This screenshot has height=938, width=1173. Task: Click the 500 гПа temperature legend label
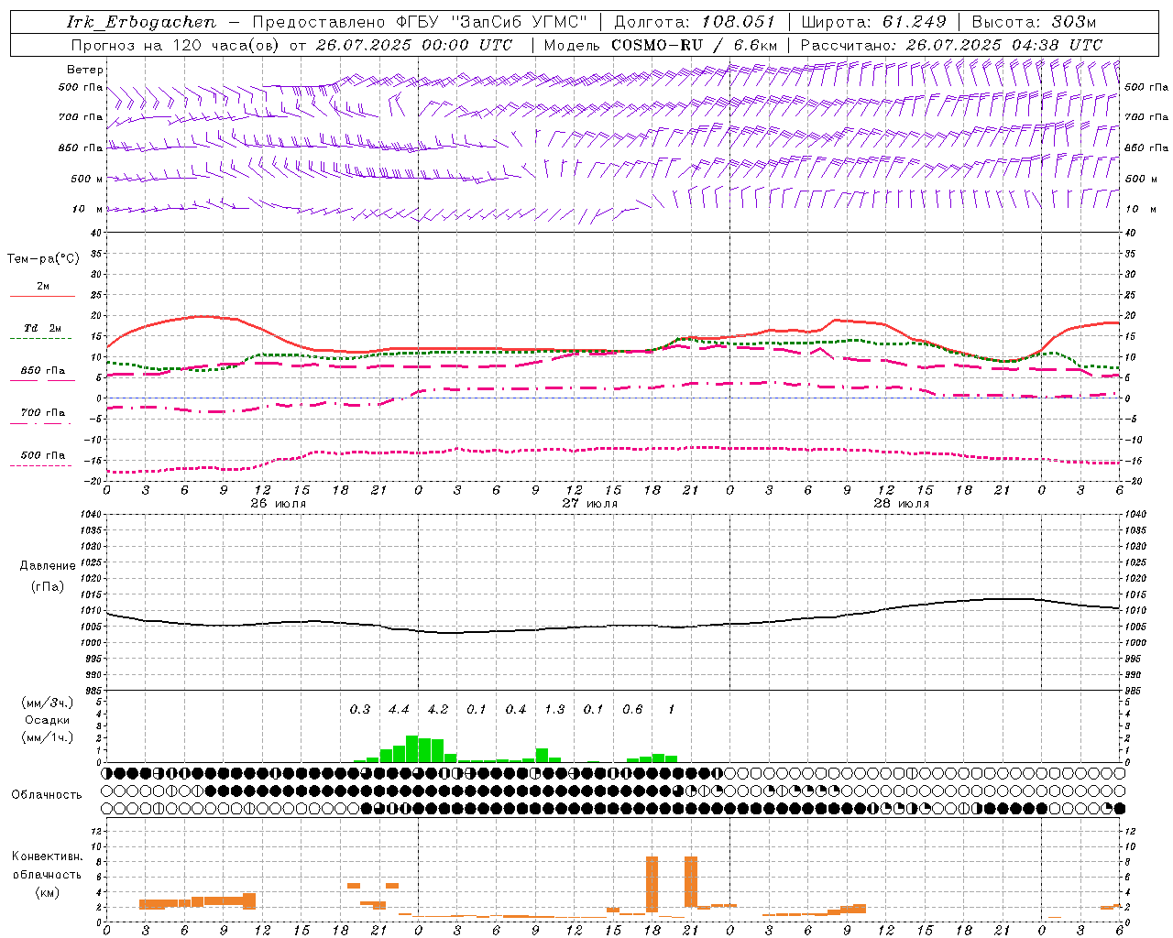pos(43,455)
